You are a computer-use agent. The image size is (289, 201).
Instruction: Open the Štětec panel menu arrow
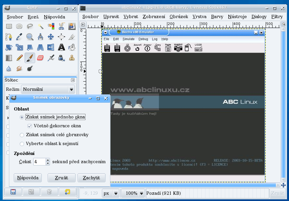click(73, 80)
